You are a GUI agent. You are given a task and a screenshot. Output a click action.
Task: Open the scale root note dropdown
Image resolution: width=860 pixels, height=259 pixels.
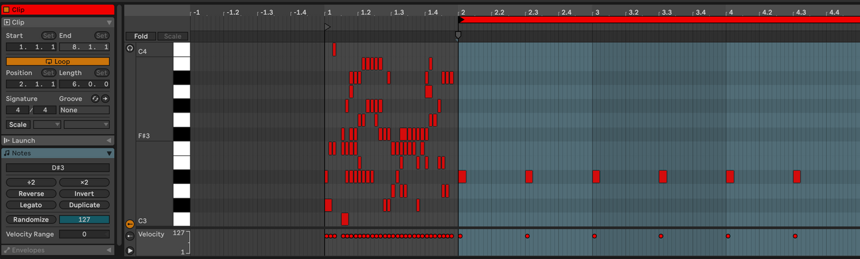pos(47,124)
